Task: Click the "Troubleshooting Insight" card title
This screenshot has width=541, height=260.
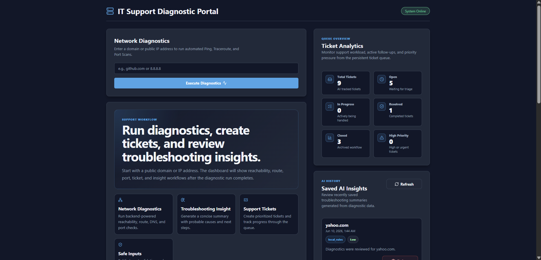Action: [206, 209]
